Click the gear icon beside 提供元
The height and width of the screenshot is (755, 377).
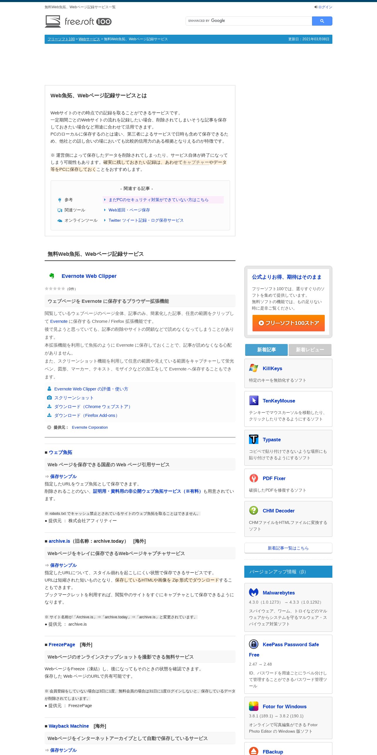pyautogui.click(x=49, y=427)
